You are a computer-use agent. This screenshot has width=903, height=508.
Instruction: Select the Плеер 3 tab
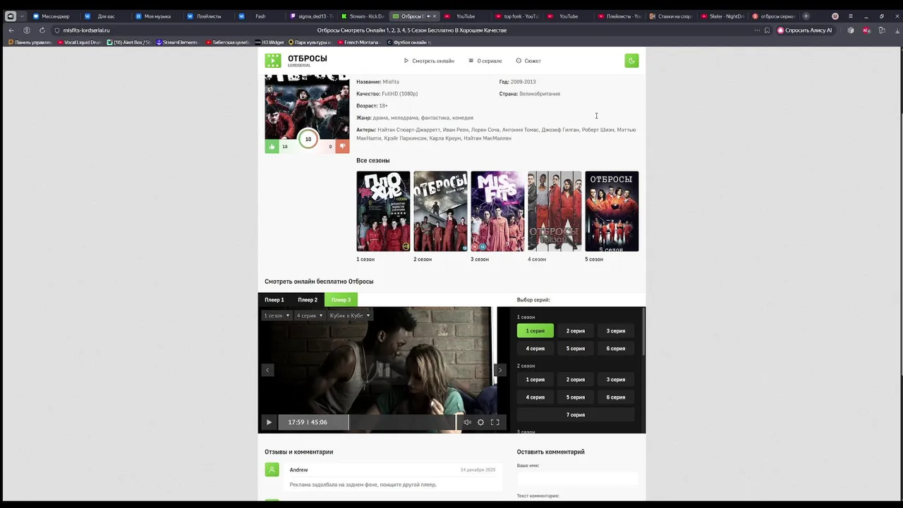[341, 300]
